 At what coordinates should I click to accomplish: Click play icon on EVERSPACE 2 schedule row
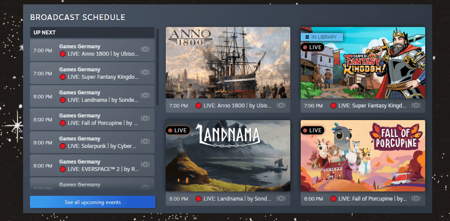145,164
